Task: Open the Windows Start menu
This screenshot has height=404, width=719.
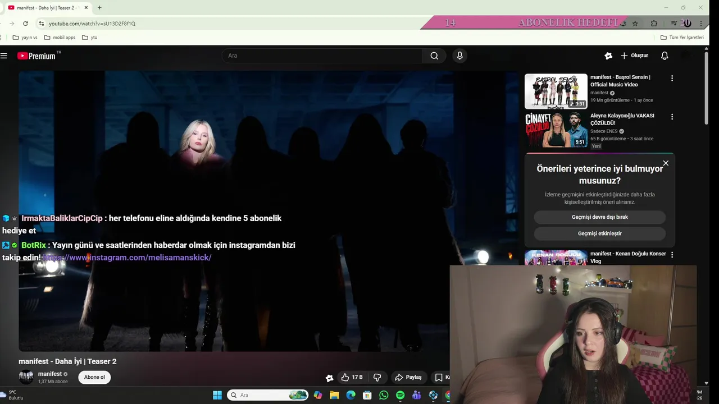Action: coord(217,395)
